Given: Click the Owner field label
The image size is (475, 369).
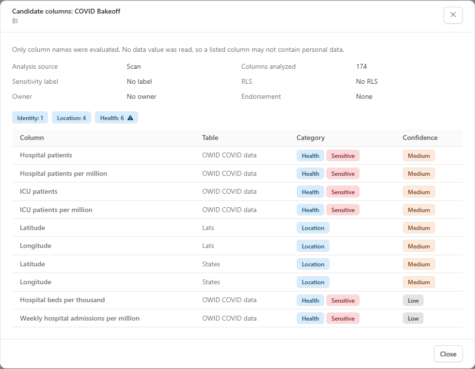Looking at the screenshot, I should pyautogui.click(x=22, y=96).
